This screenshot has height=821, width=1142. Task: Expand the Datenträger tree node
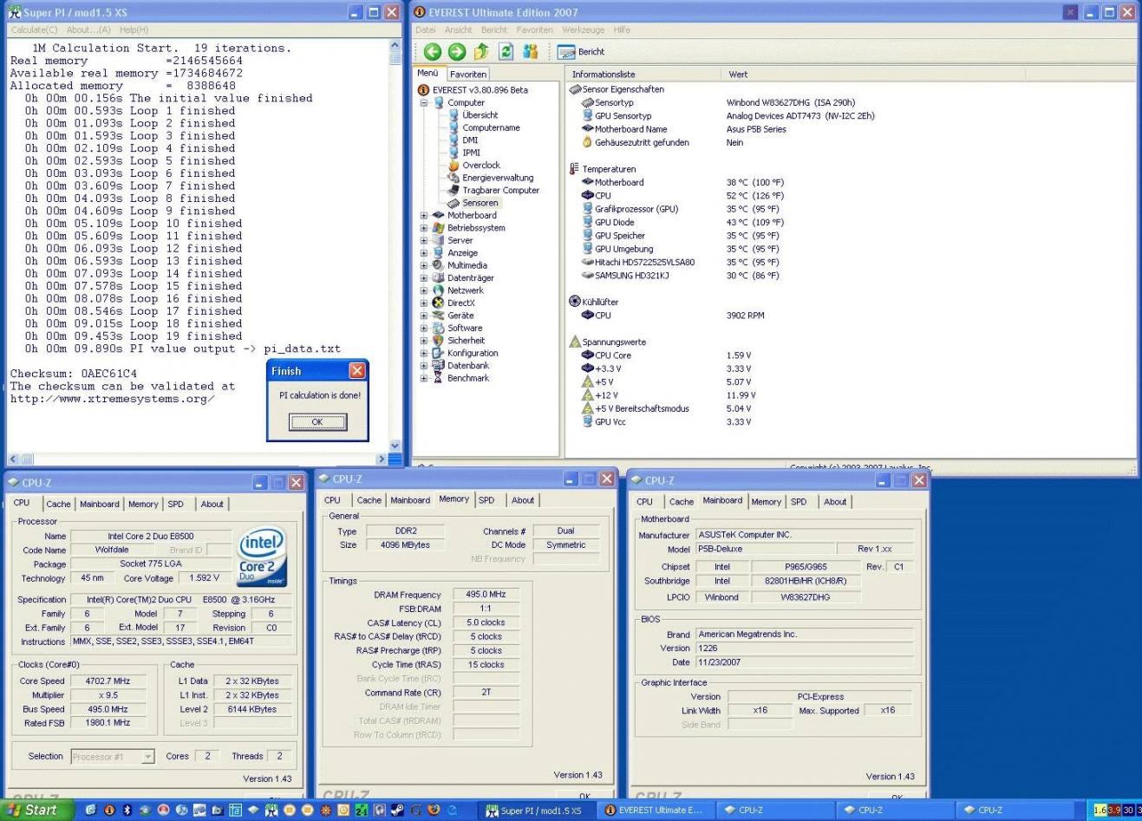click(424, 278)
